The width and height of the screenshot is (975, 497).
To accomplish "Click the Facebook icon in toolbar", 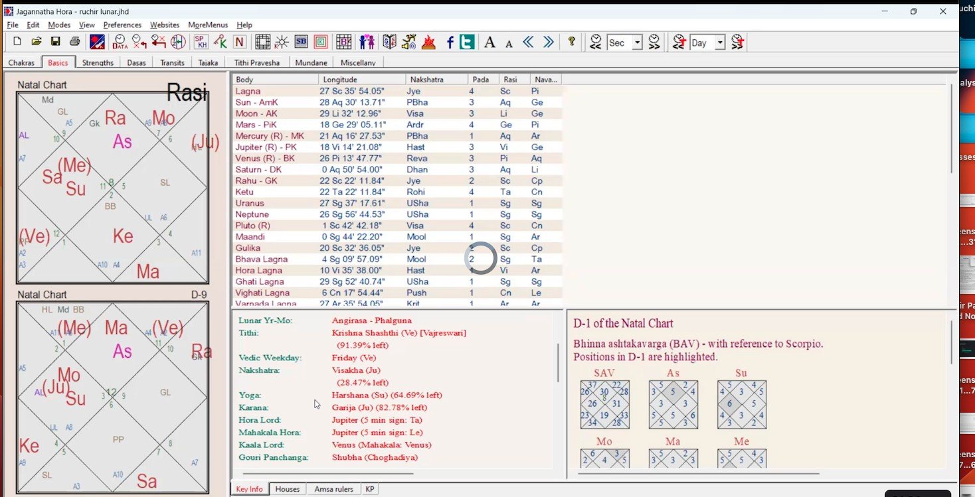I will pos(450,42).
